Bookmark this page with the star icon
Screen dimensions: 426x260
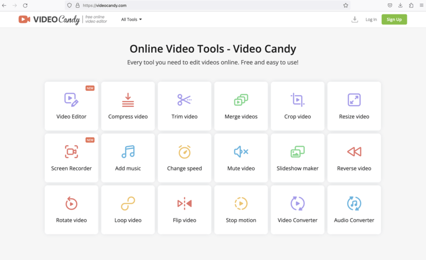point(346,5)
